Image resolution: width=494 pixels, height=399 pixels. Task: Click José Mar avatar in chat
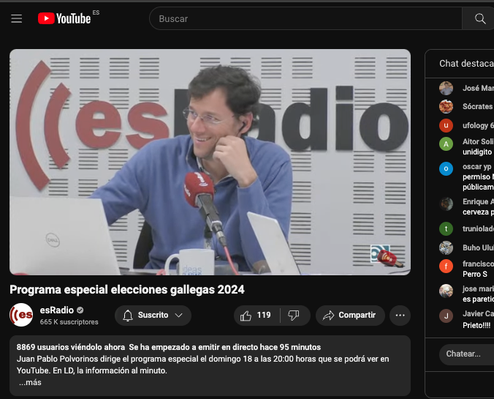446,89
